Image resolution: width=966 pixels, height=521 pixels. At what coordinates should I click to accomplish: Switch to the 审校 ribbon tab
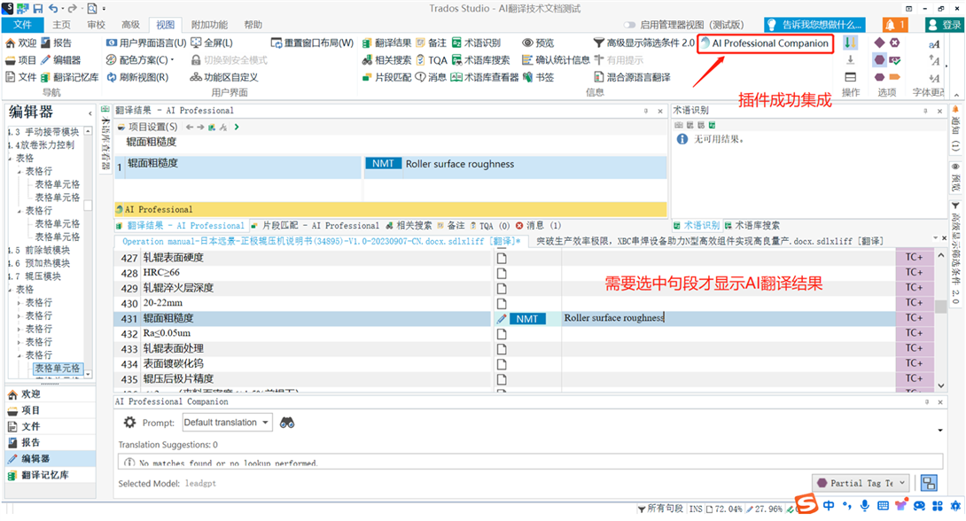coord(97,24)
